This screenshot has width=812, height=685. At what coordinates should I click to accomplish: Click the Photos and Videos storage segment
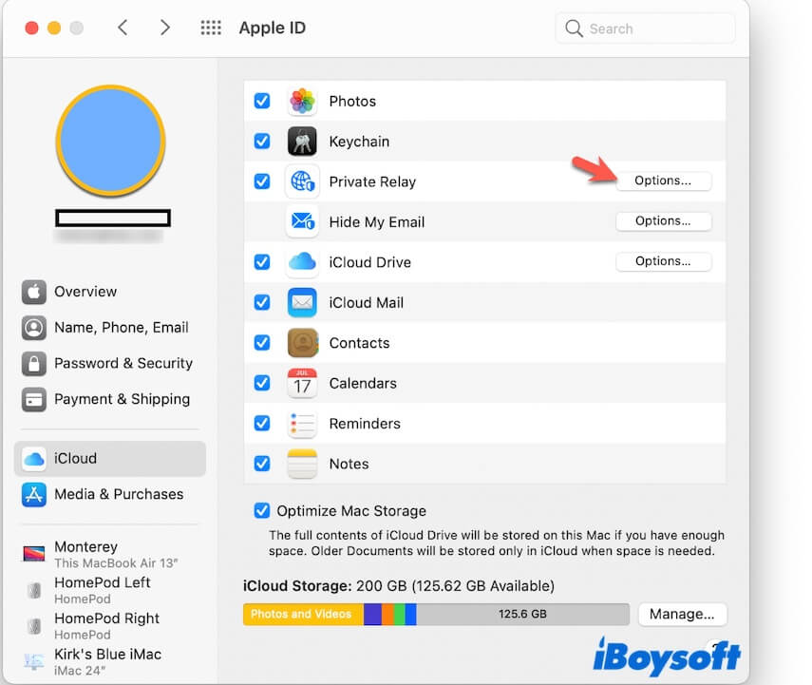(x=302, y=615)
